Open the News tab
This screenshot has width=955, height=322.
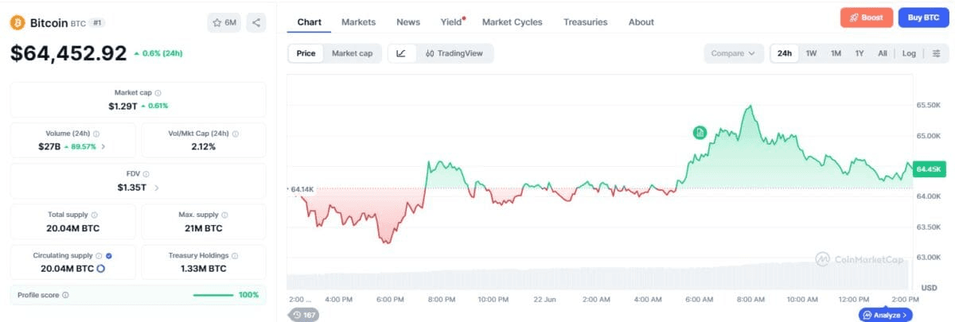pyautogui.click(x=408, y=22)
